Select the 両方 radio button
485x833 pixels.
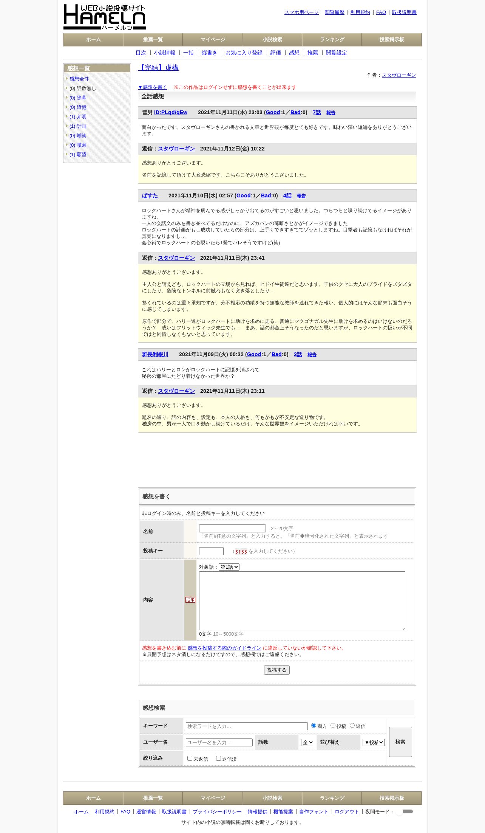click(314, 725)
